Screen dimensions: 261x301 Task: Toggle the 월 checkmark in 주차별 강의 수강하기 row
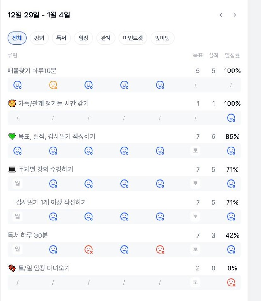tap(17, 183)
